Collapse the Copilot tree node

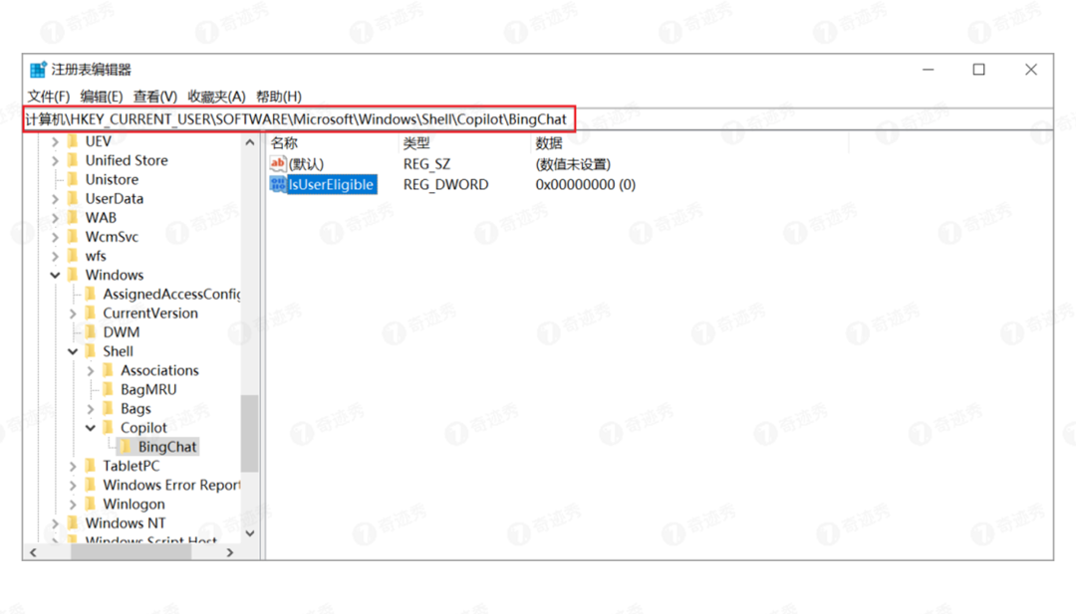click(92, 428)
